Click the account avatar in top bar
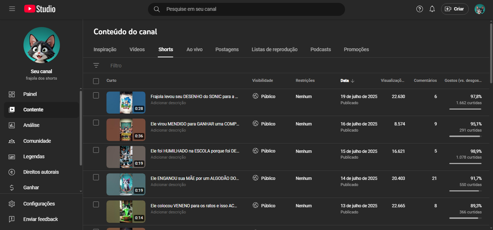 [480, 9]
